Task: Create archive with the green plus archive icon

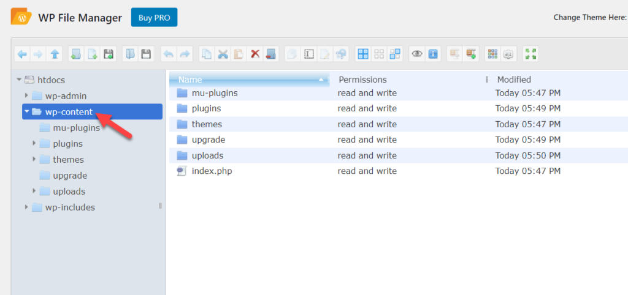Action: [471, 54]
